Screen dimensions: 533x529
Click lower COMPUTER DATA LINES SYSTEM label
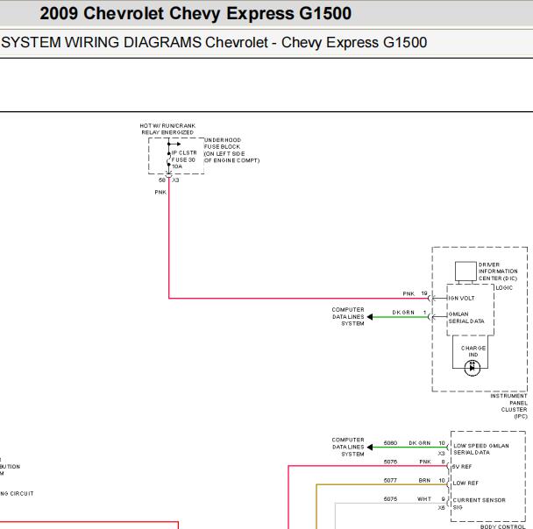348,447
